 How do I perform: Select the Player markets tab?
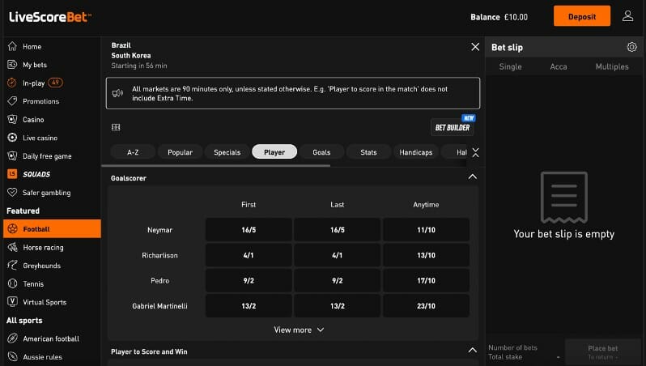click(274, 152)
